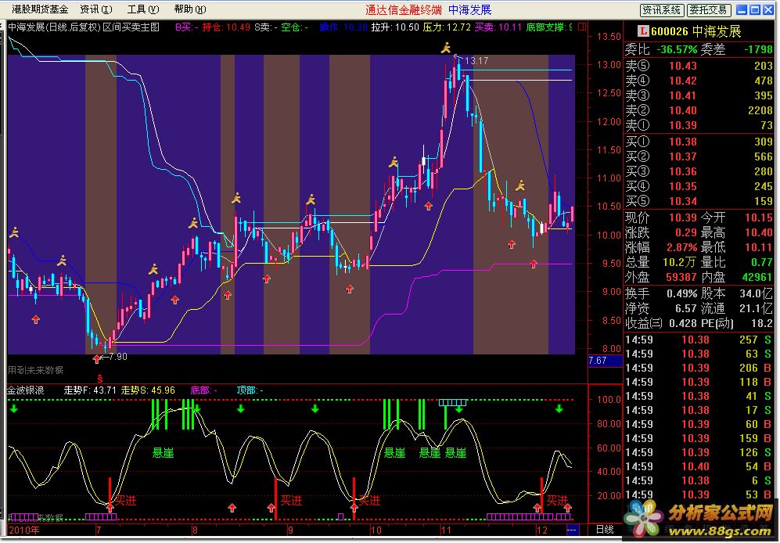
Task: Click the 换手 0.49% value
Action: [681, 293]
